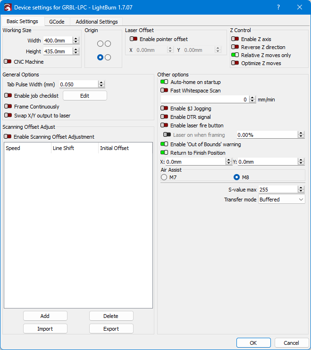Click the Export button
Viewport: 311px width, 350px height.
(111, 329)
